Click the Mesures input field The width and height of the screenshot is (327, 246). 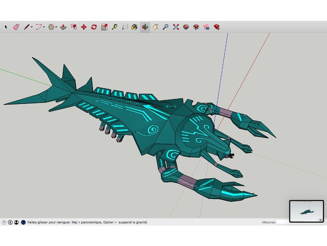pyautogui.click(x=282, y=222)
